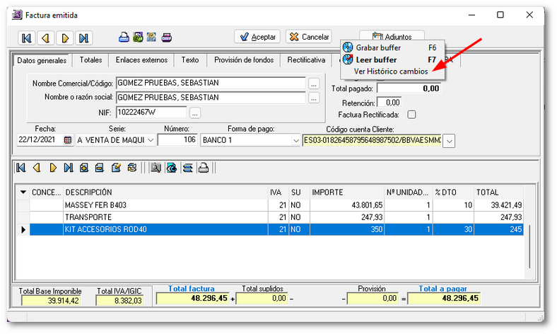
Task: Open the calendar picker beside Fecha
Action: (68, 140)
